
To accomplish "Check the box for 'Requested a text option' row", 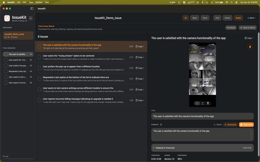I will pos(39,79).
